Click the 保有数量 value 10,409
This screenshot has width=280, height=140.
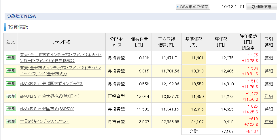coord(143,58)
